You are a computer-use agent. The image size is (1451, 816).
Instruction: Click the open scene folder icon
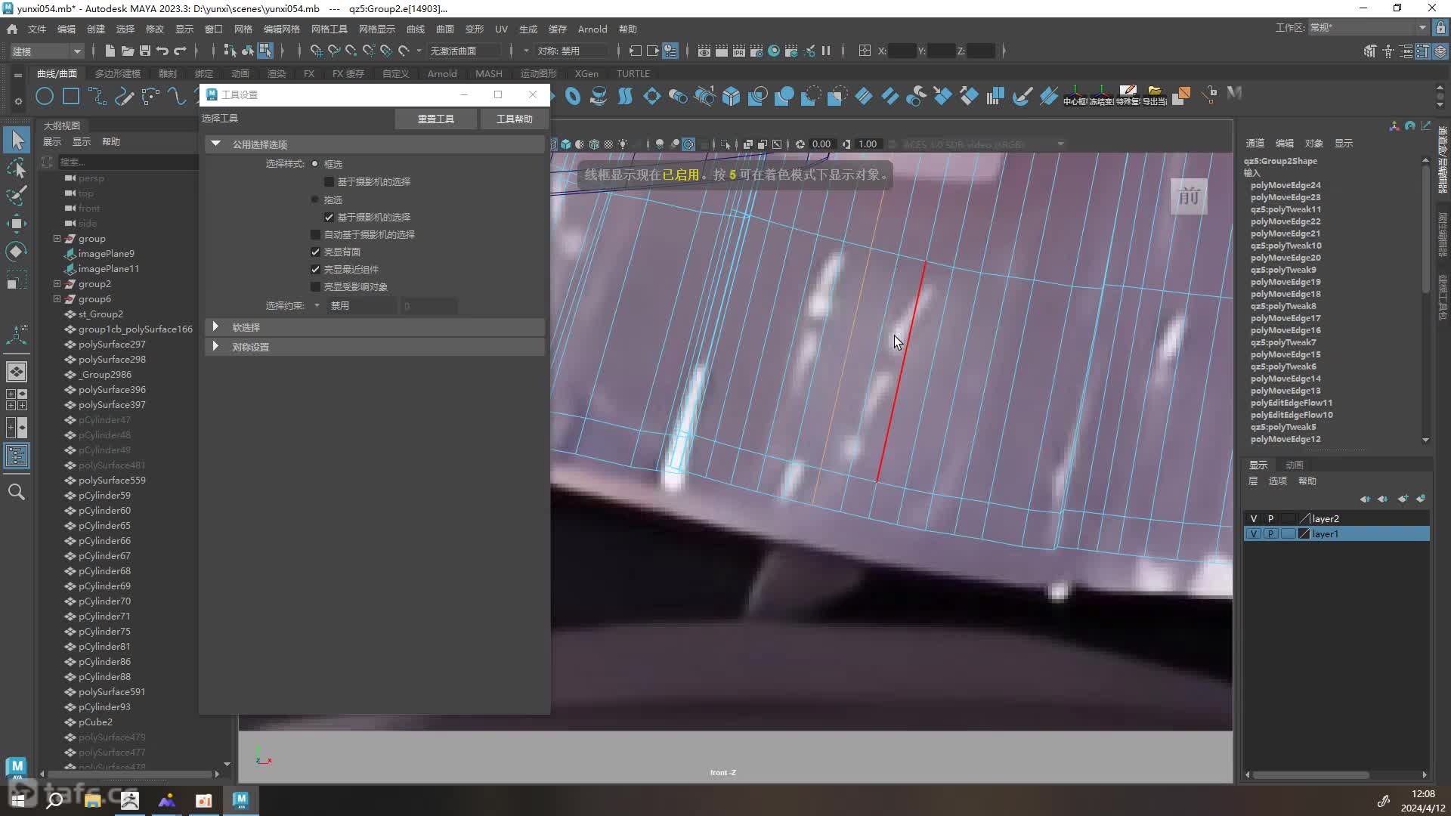[x=127, y=51]
